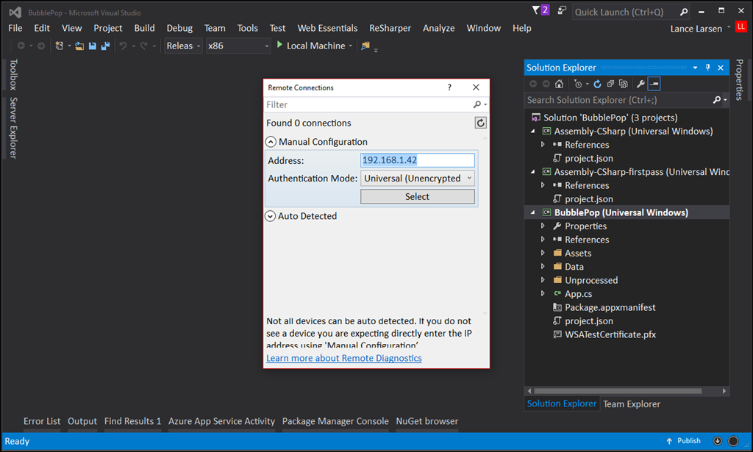
Task: Open the Error List tab
Action: [42, 421]
